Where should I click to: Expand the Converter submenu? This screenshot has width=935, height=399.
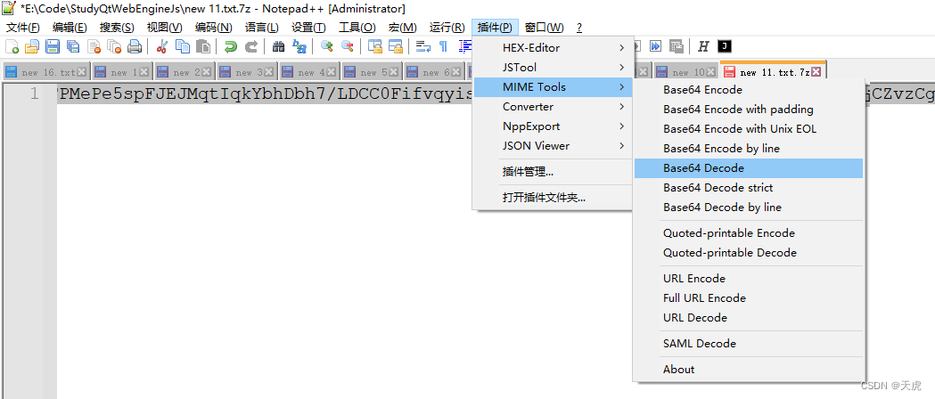click(553, 107)
